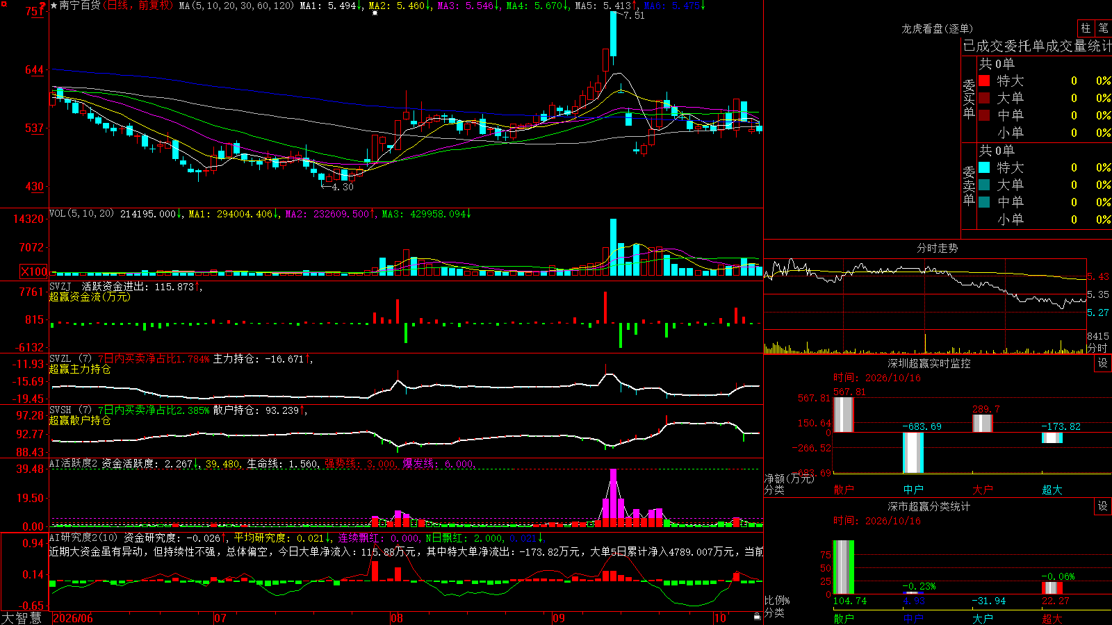Click the 08 month marker on timeline
Screen dimensions: 1112x625
(397, 618)
